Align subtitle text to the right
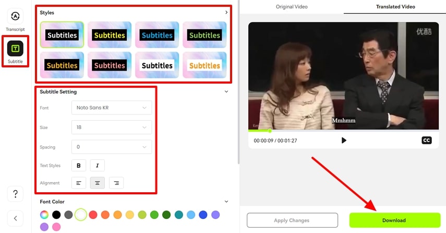 tap(116, 183)
